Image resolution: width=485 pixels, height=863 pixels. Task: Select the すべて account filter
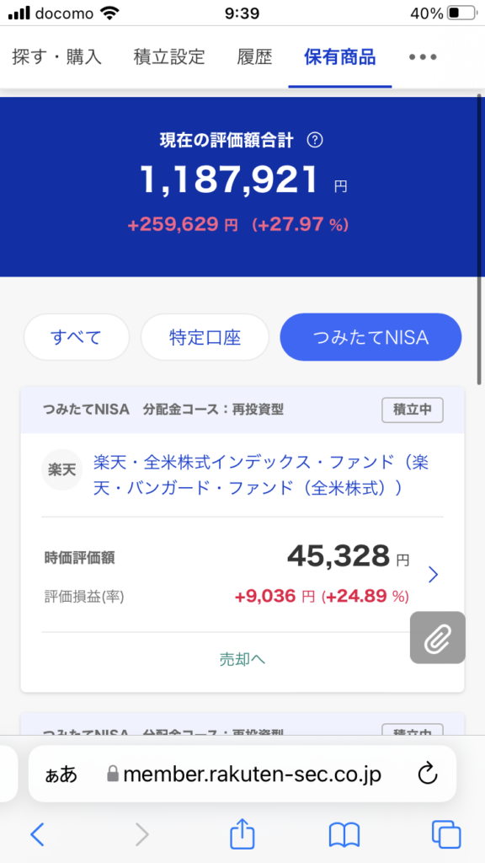point(77,337)
